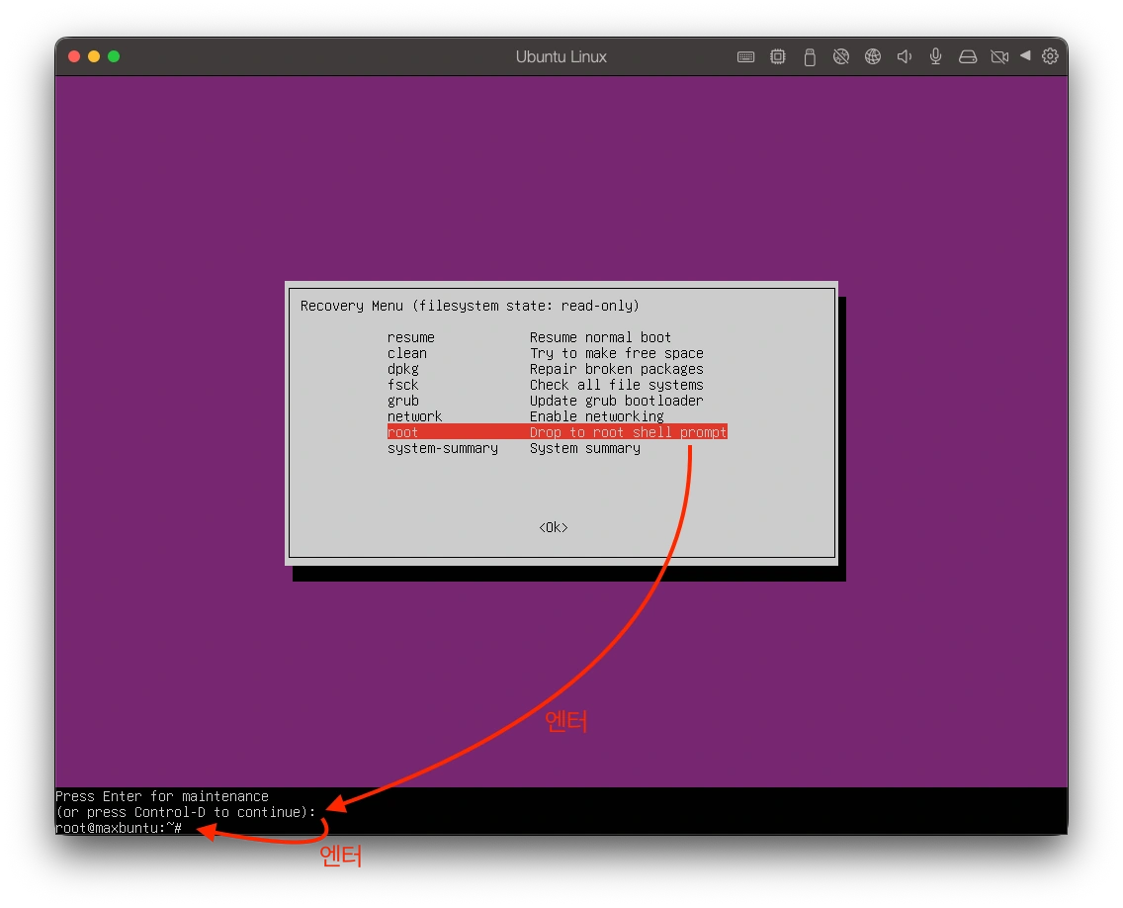
Task: Open the hard disk drive icon
Action: point(968,56)
